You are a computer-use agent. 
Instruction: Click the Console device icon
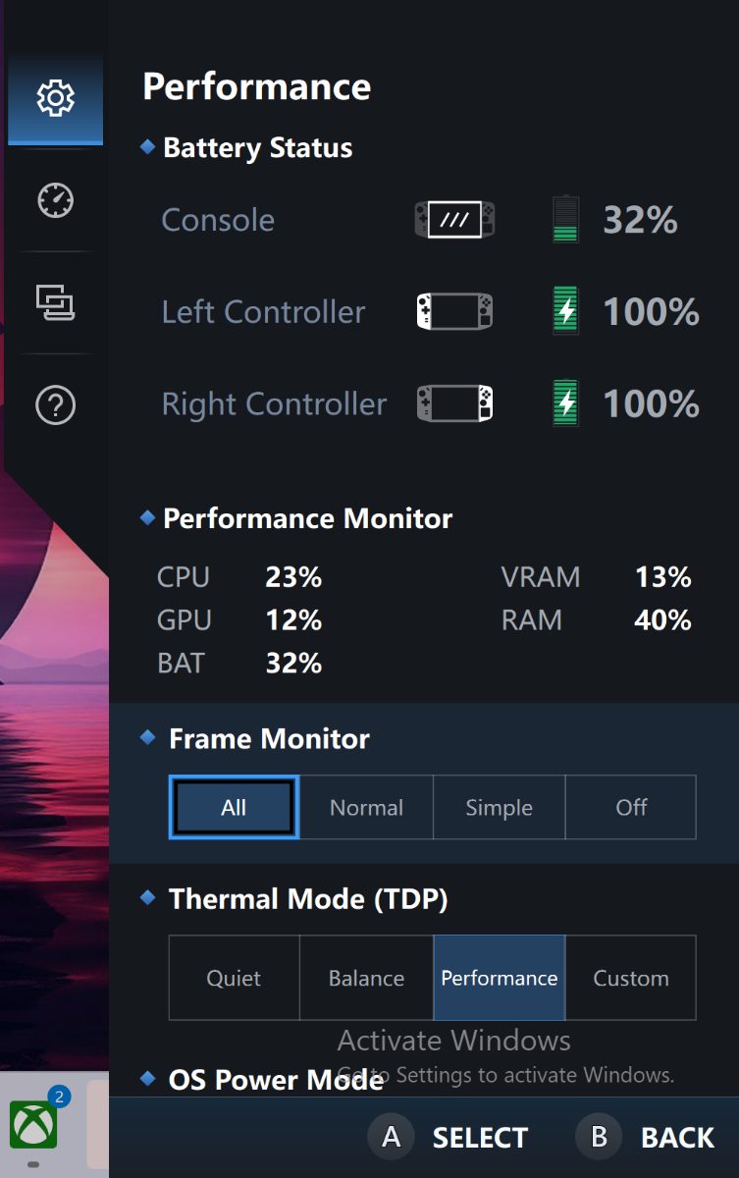[454, 220]
